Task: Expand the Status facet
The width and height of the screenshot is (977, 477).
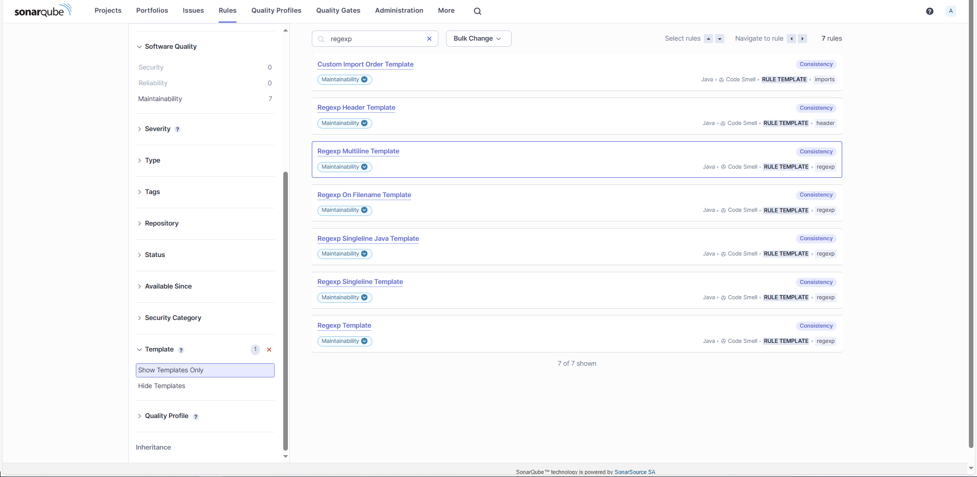Action: click(x=151, y=255)
